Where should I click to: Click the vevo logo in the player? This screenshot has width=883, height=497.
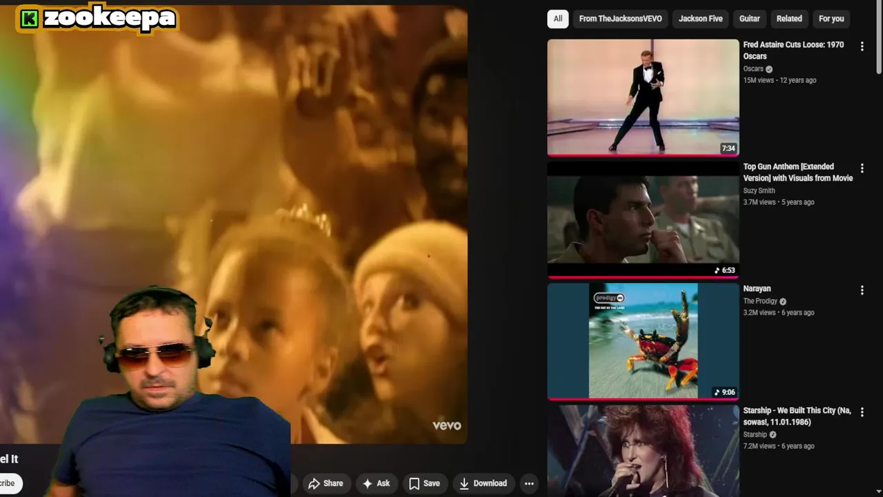tap(446, 425)
